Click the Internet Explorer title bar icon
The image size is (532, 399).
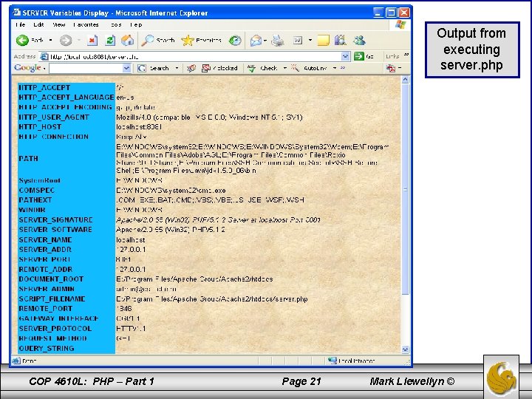tap(16, 13)
